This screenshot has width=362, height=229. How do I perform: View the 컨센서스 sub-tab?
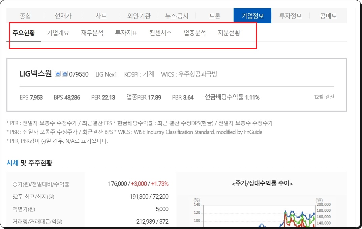160,33
